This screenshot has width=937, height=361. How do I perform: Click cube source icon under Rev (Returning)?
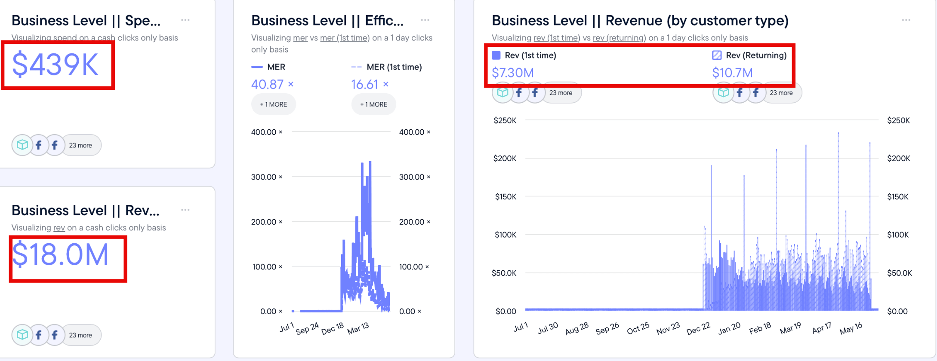tap(723, 93)
